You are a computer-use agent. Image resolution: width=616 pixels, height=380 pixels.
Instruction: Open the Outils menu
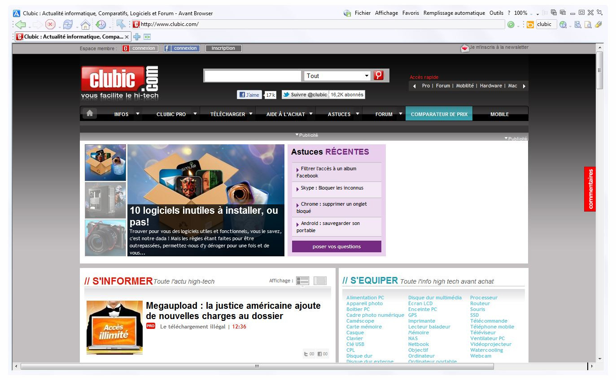pyautogui.click(x=496, y=13)
